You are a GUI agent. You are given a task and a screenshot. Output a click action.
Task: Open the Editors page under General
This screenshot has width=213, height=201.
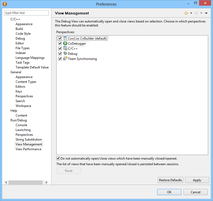20,87
